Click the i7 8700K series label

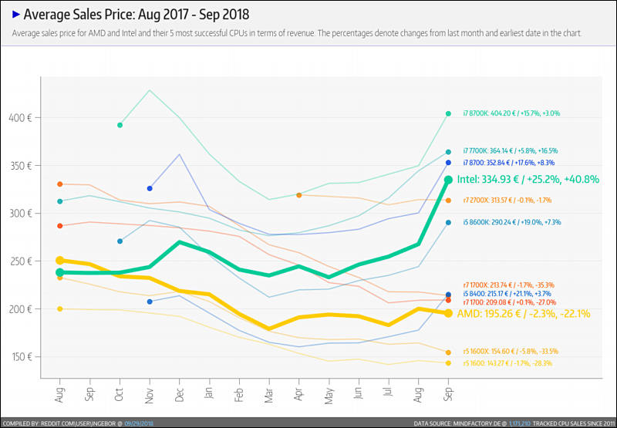pos(511,113)
